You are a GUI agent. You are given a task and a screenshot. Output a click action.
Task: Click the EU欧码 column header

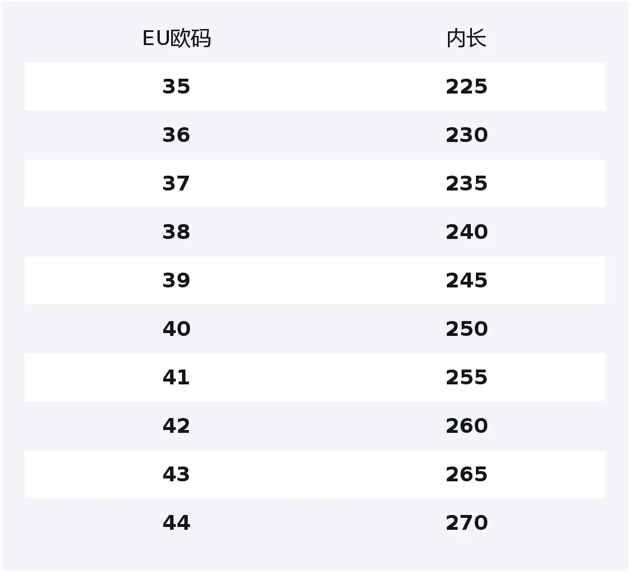pyautogui.click(x=176, y=39)
